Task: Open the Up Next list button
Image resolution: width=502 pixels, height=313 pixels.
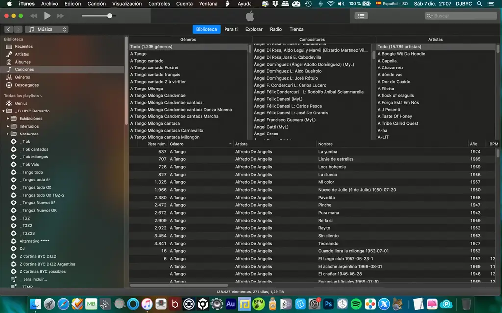Action: pyautogui.click(x=361, y=16)
